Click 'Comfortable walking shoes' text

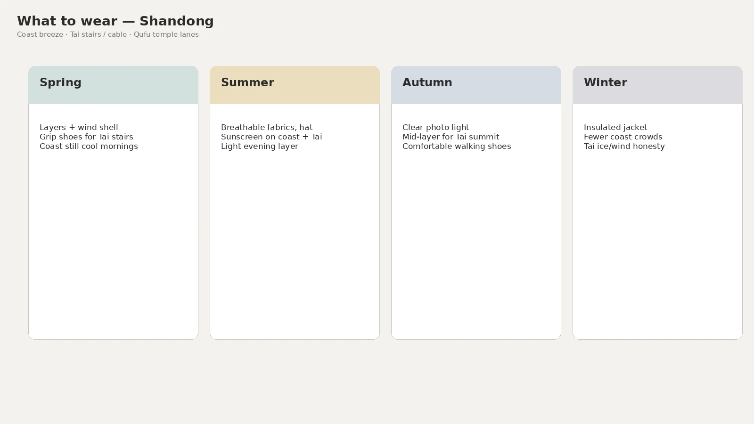(457, 146)
